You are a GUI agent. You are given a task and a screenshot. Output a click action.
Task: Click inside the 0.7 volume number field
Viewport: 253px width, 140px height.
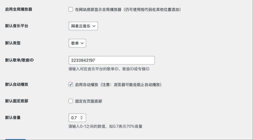point(74,118)
